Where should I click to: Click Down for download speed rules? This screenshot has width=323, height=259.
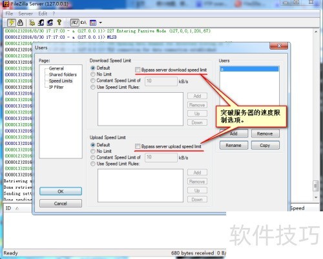click(x=197, y=122)
